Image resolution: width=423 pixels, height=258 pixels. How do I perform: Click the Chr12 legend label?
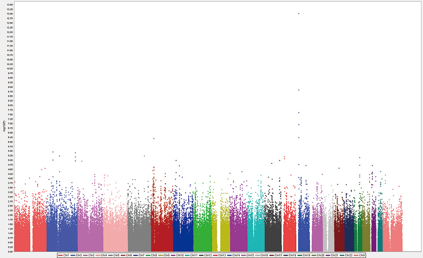click(208, 255)
